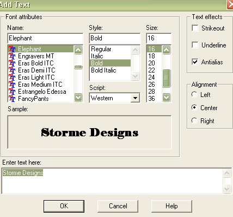The height and width of the screenshot is (217, 233).
Task: Click the TrueType icon beside Engravers MT
Action: [x=12, y=56]
